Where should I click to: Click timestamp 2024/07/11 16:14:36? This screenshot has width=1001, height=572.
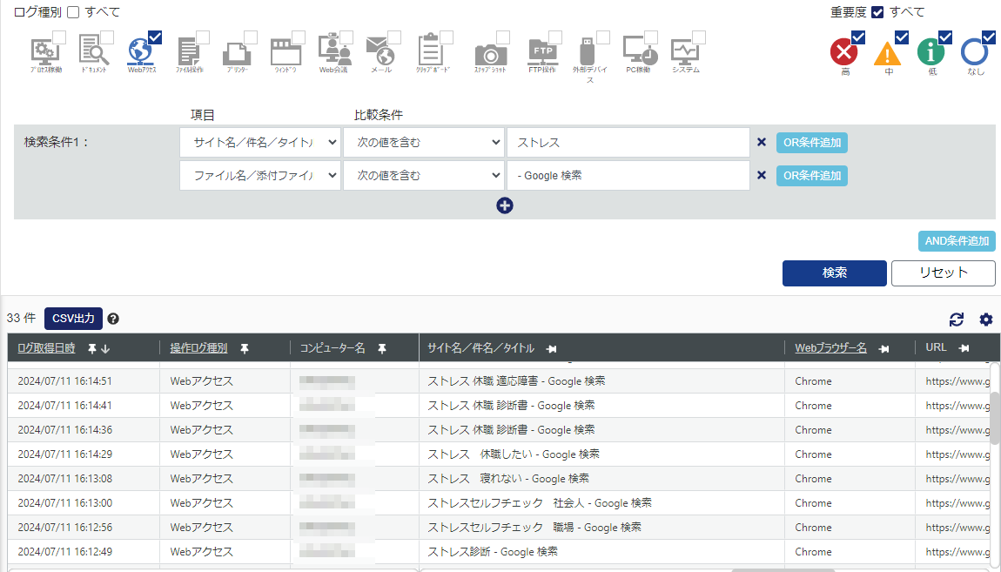coord(64,429)
